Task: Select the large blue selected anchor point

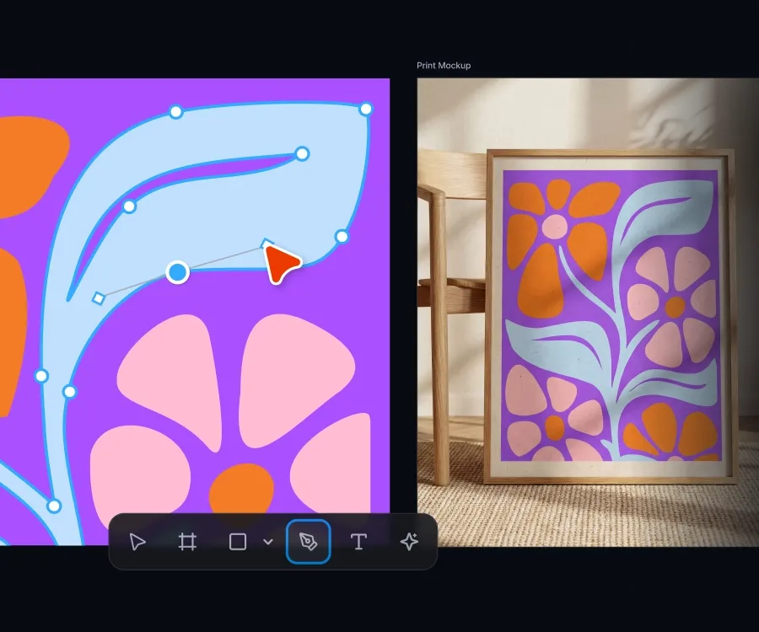Action: click(178, 272)
